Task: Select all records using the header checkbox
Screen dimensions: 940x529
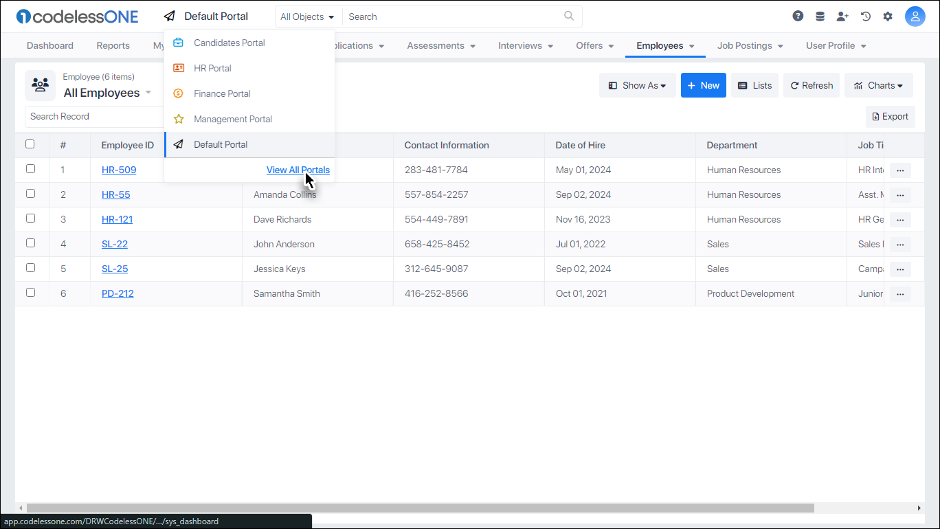Action: [x=30, y=144]
